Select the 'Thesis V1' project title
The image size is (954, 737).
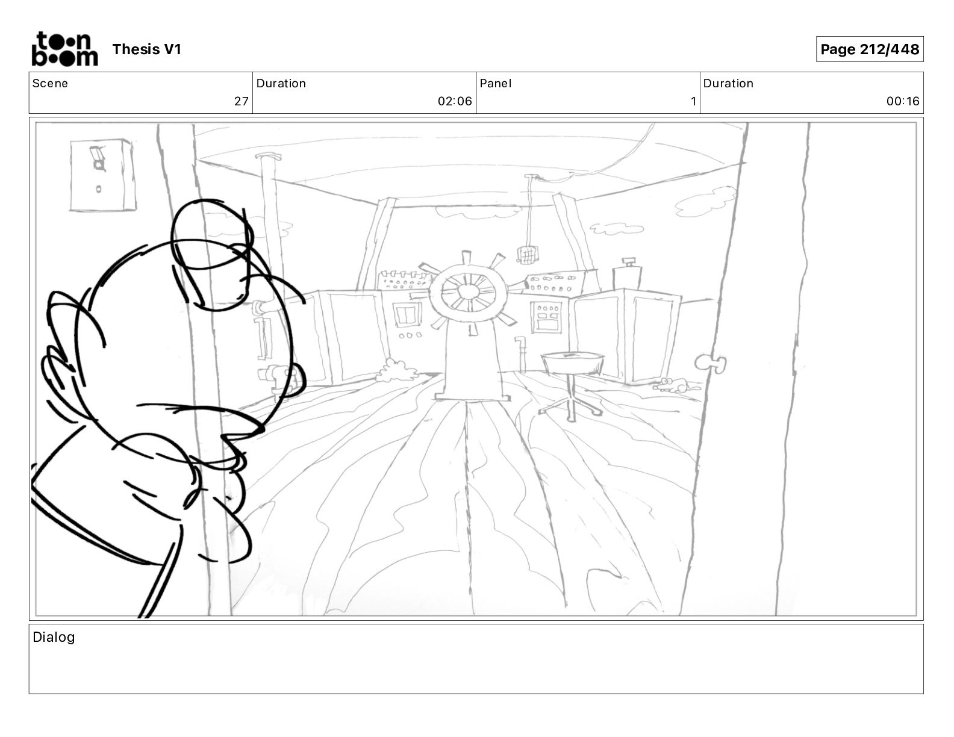pos(146,49)
